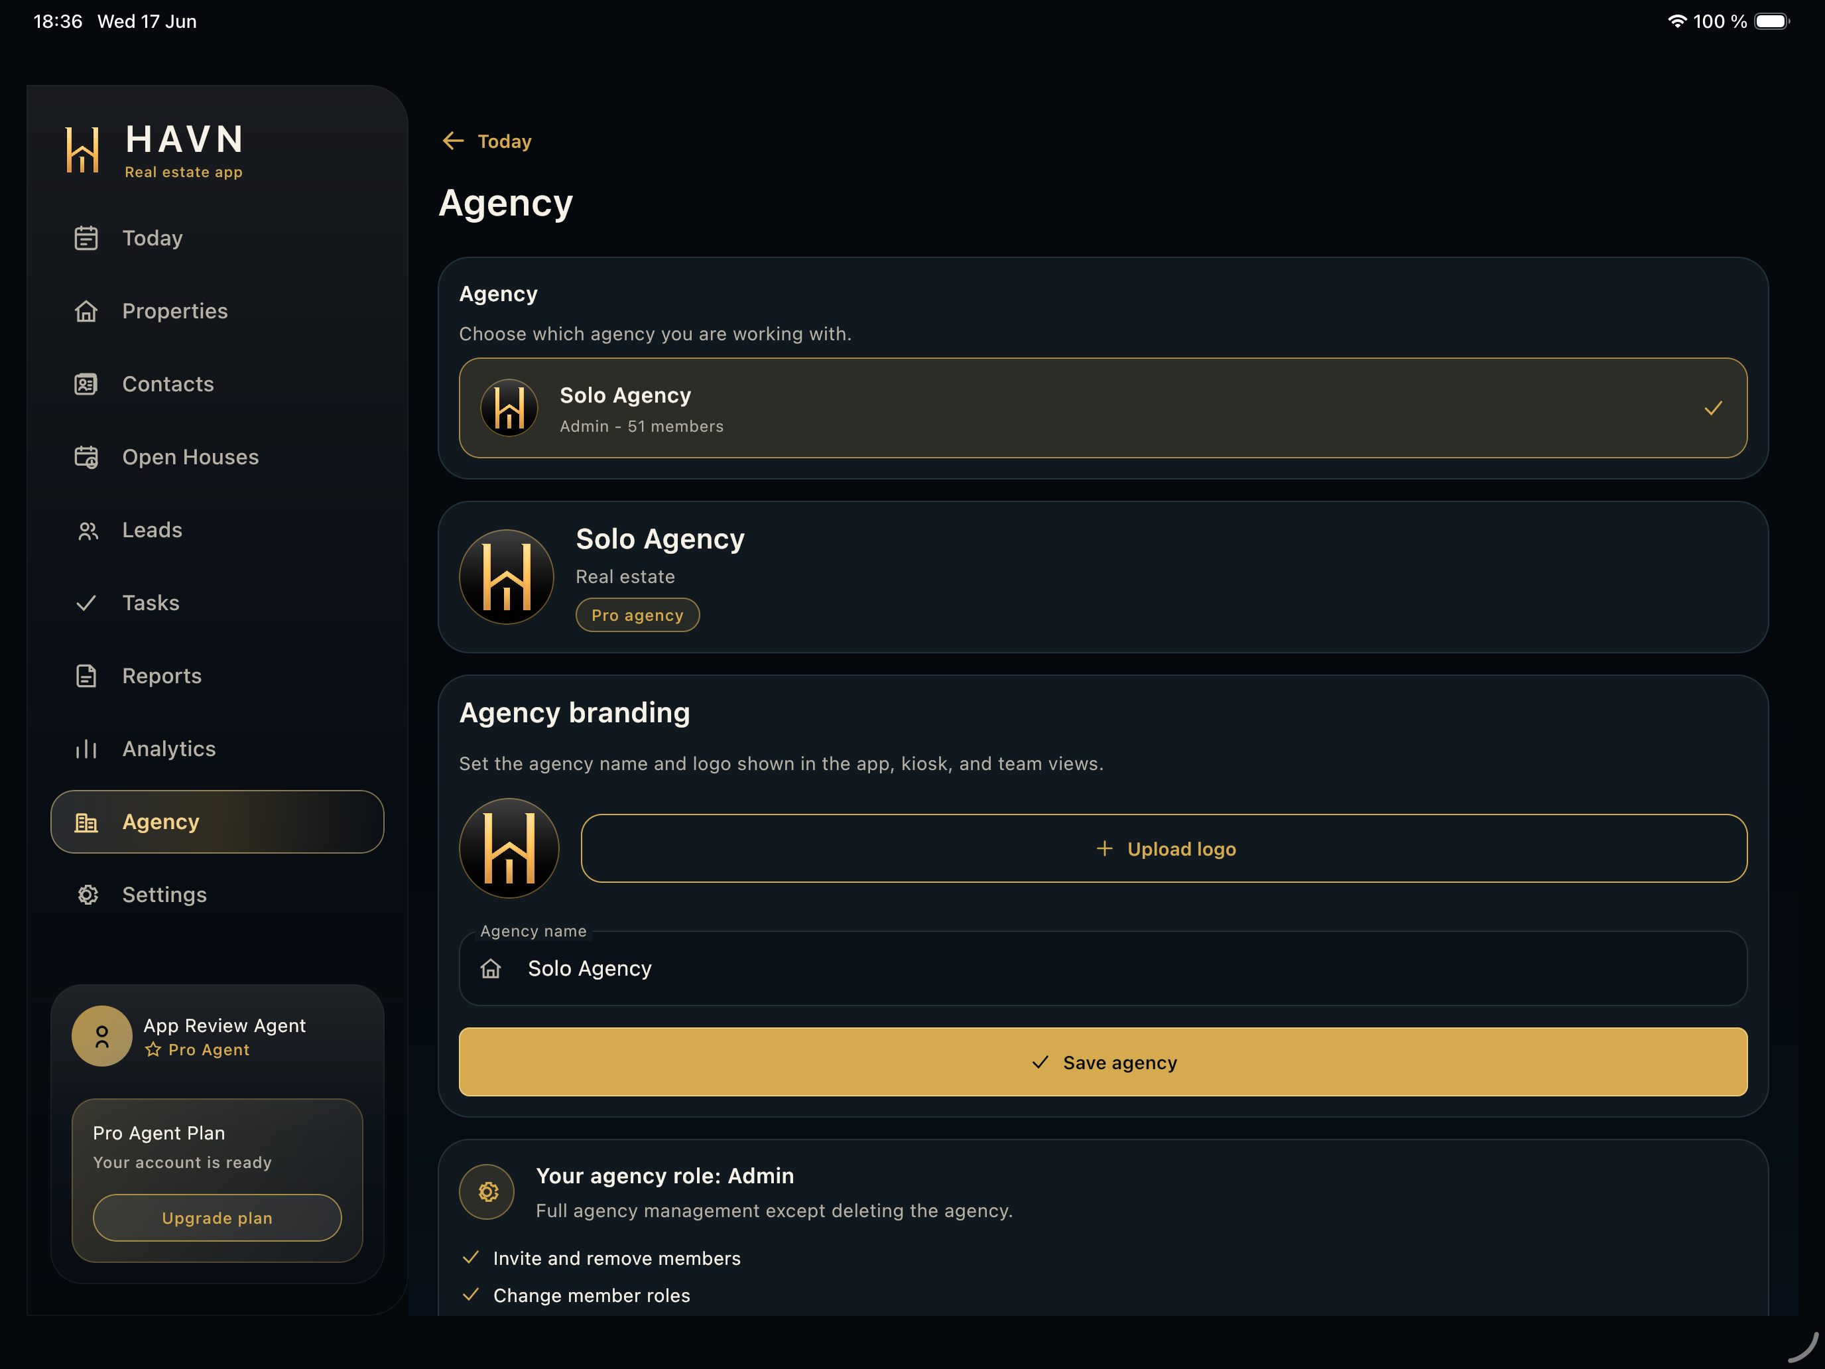The height and width of the screenshot is (1369, 1825).
Task: Go back using the Today arrow link
Action: [x=487, y=141]
